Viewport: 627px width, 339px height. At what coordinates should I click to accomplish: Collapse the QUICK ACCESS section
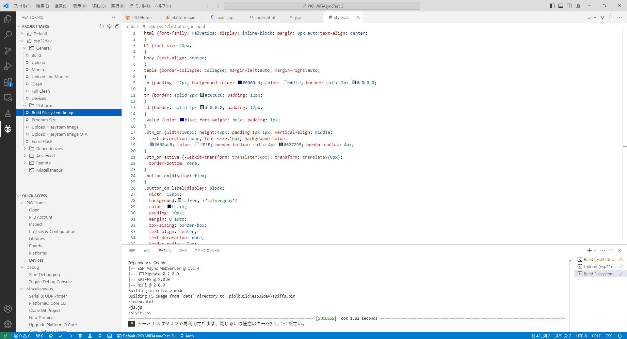tap(19, 196)
